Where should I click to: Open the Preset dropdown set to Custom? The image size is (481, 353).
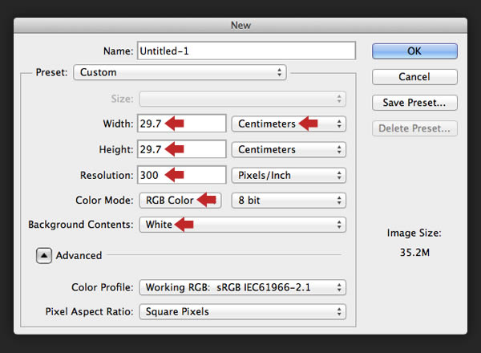pyautogui.click(x=180, y=72)
